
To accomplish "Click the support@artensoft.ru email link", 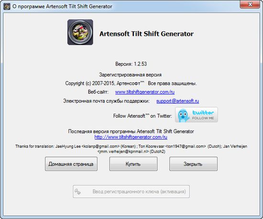I will 177,101.
